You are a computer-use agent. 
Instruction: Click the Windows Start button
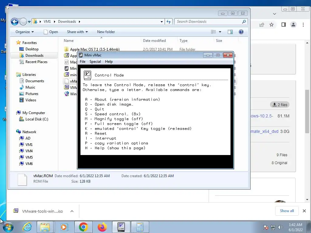point(8,227)
